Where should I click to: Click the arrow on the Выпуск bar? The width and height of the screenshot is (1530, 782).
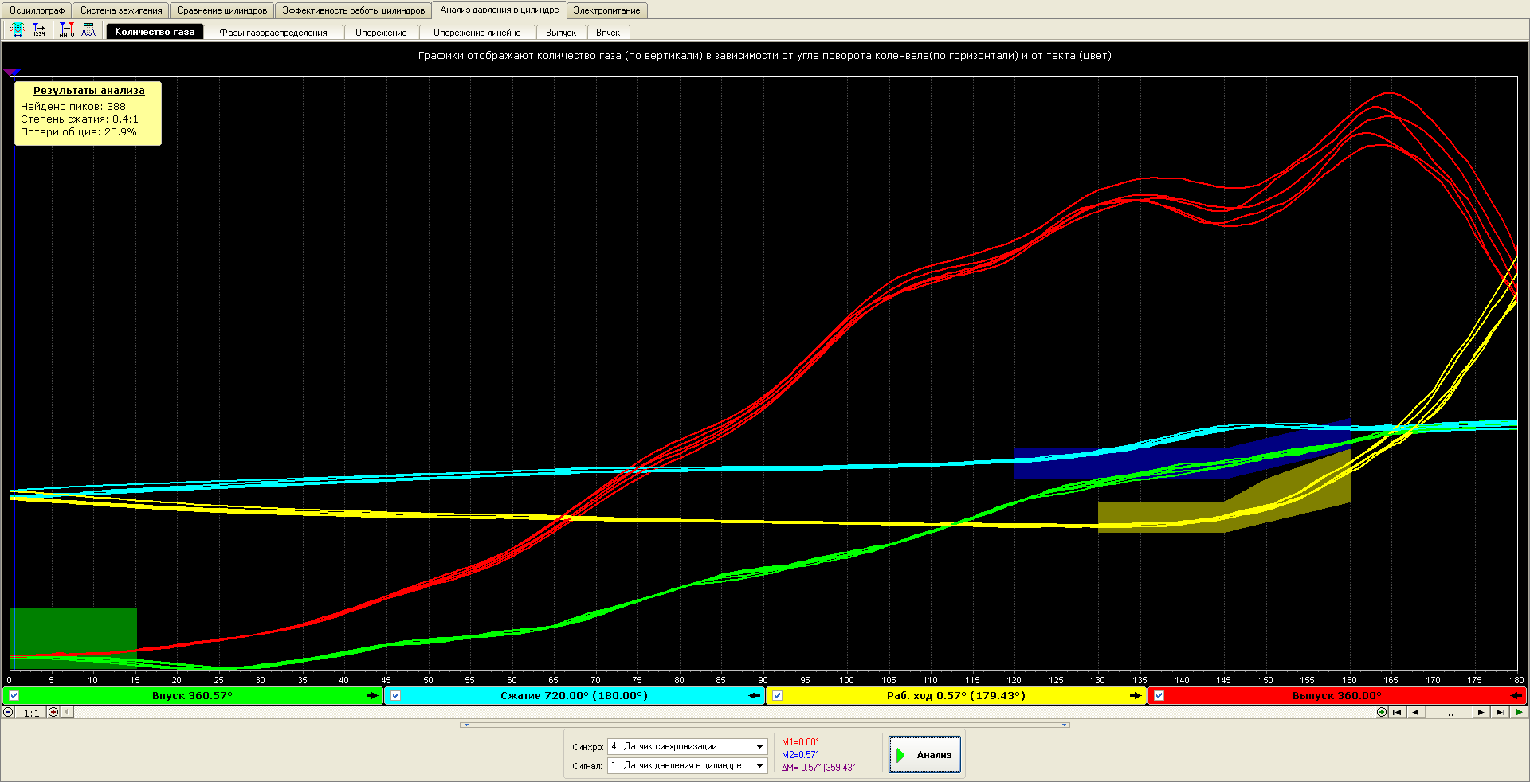[1516, 696]
